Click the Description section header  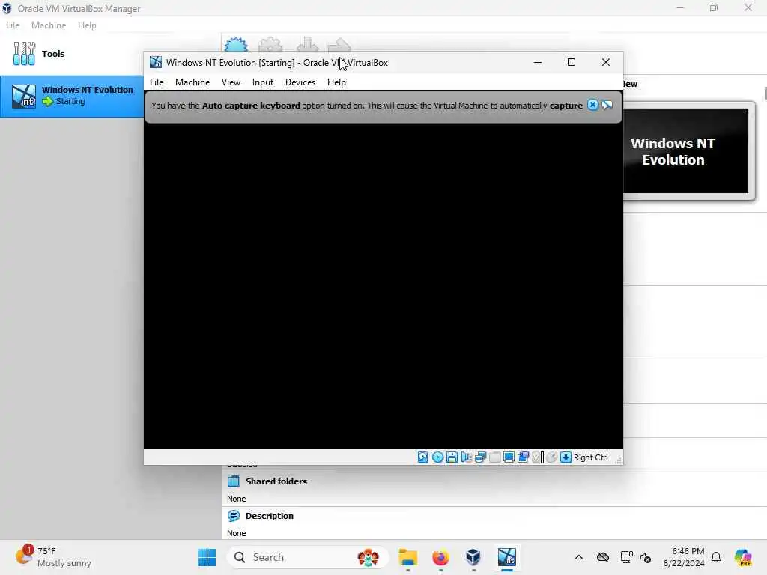coord(269,516)
